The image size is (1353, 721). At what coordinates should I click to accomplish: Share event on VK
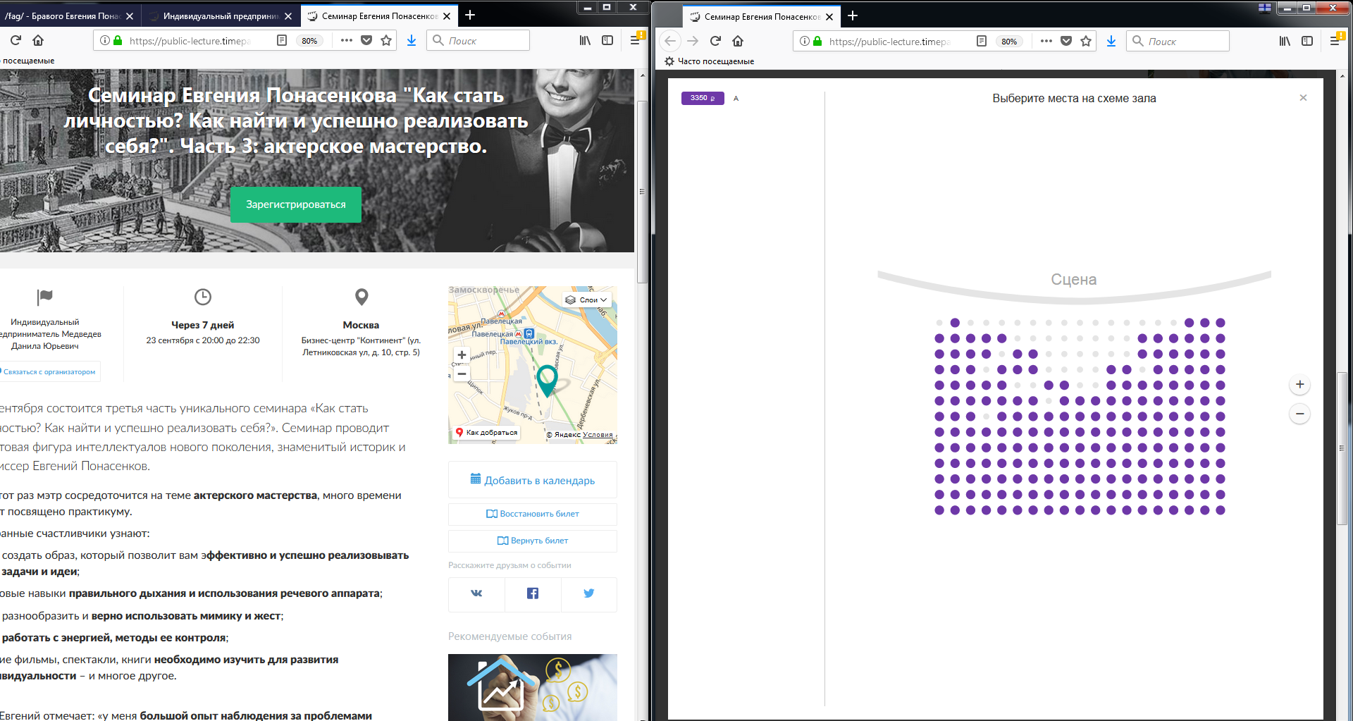coord(476,593)
